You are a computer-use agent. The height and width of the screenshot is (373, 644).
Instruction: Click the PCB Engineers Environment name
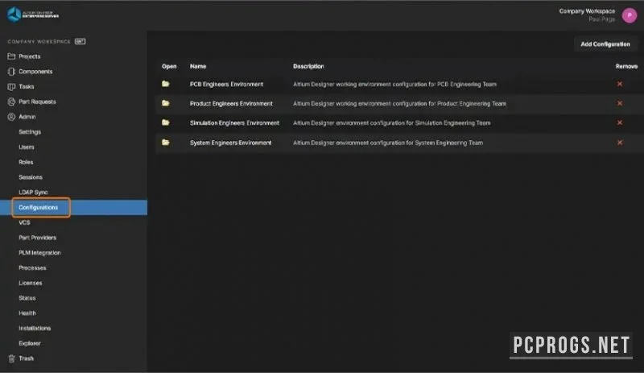pos(226,84)
